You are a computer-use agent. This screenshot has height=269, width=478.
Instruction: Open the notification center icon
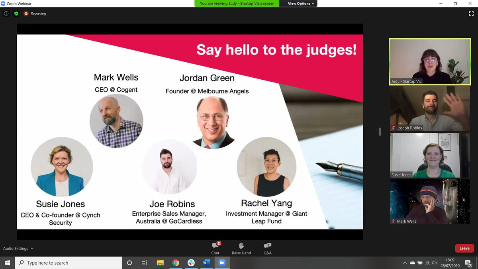click(469, 263)
